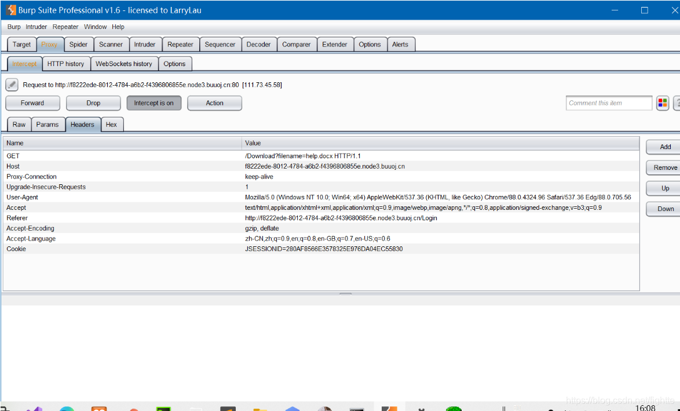Select the Headers view tab

82,125
